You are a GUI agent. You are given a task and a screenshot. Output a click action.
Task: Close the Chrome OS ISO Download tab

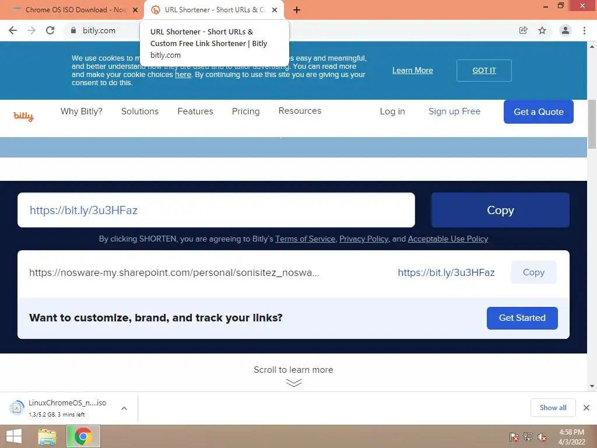(135, 10)
